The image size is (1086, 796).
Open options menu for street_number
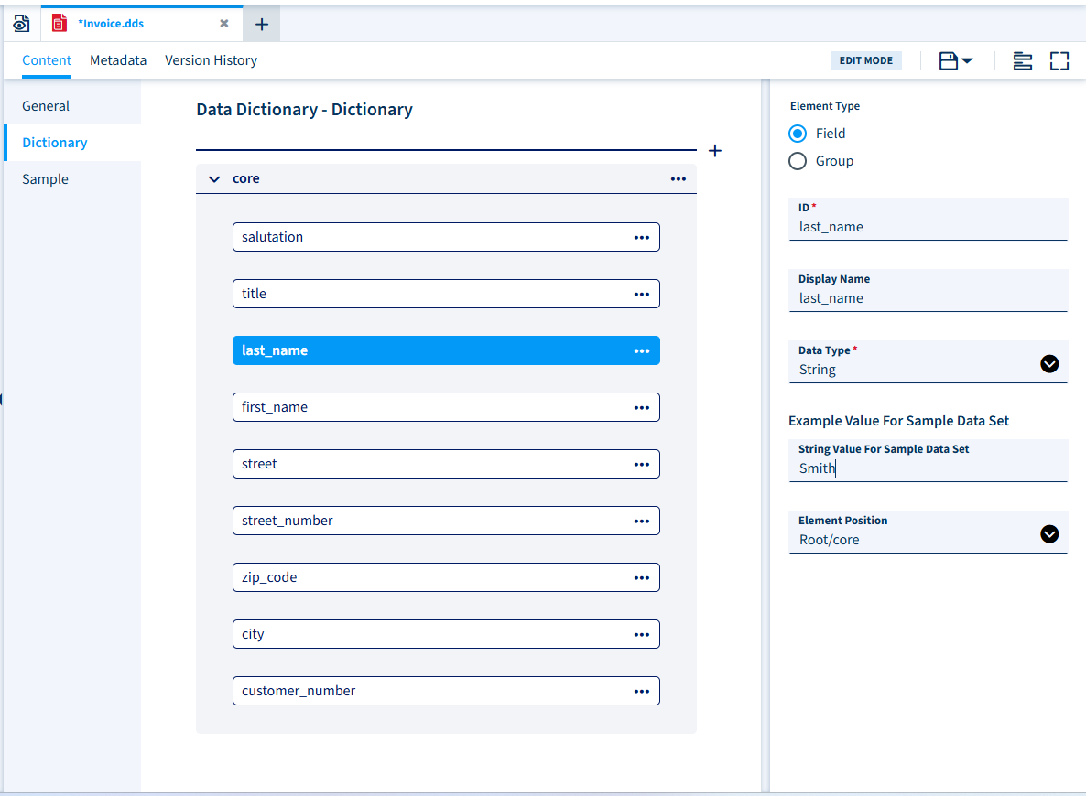[641, 522]
